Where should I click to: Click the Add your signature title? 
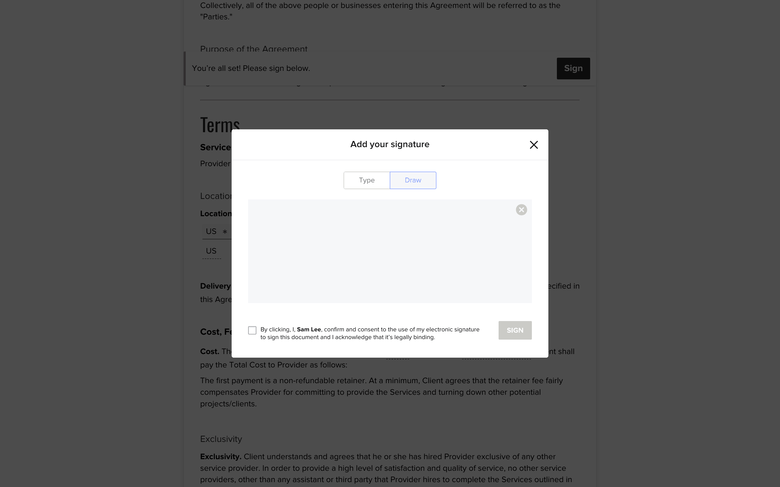tap(390, 144)
